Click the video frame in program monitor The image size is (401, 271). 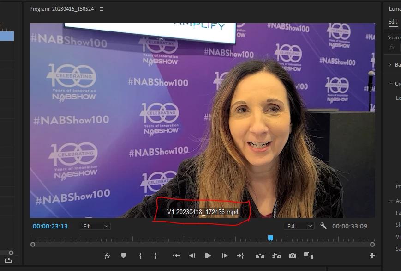(202, 121)
